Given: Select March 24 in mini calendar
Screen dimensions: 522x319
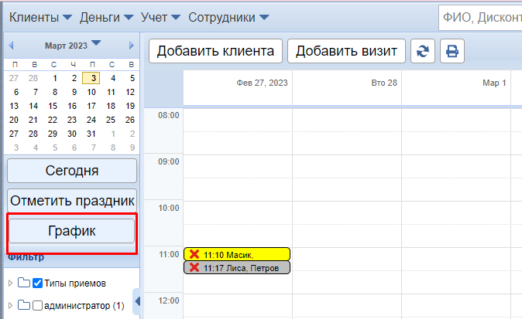Looking at the screenshot, I should (x=91, y=120).
